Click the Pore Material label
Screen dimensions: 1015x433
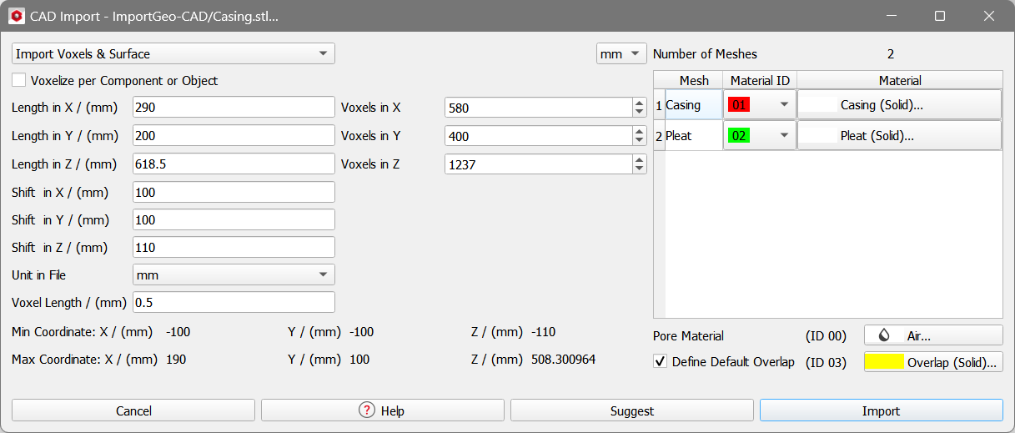[x=688, y=336]
